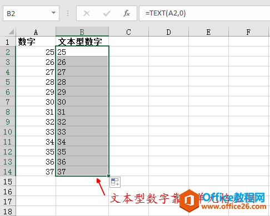The image size is (270, 216).
Task: Click cell A14 with value 37
Action: [36, 171]
